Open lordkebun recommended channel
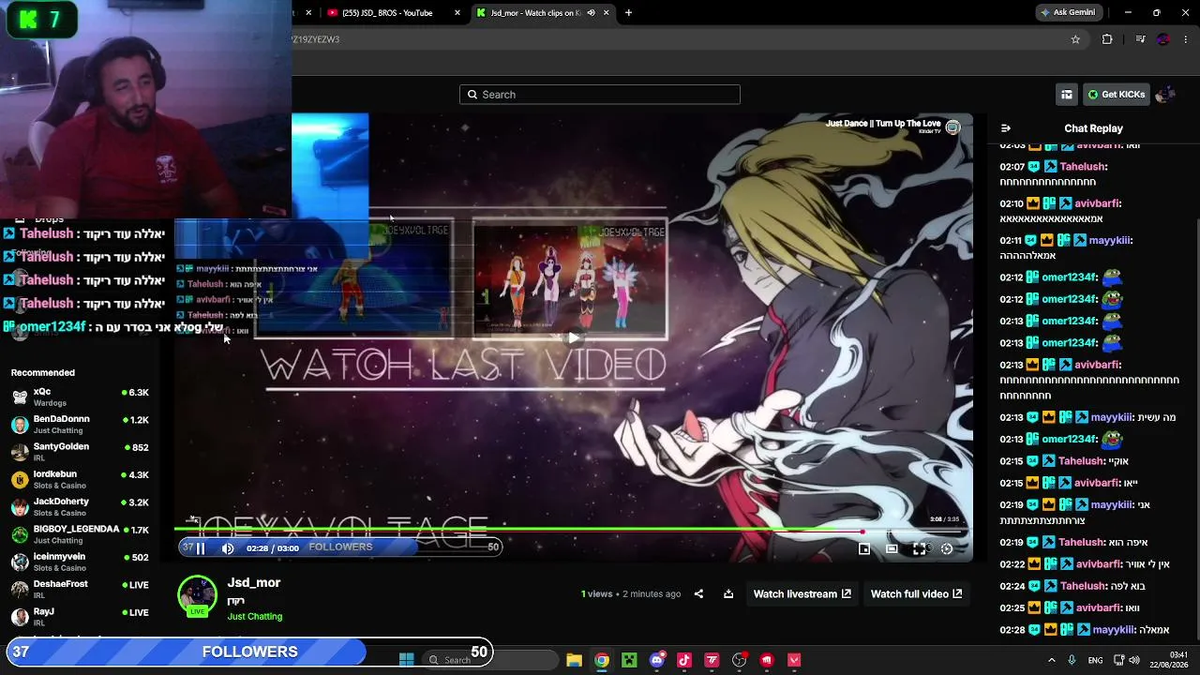 [x=80, y=479]
